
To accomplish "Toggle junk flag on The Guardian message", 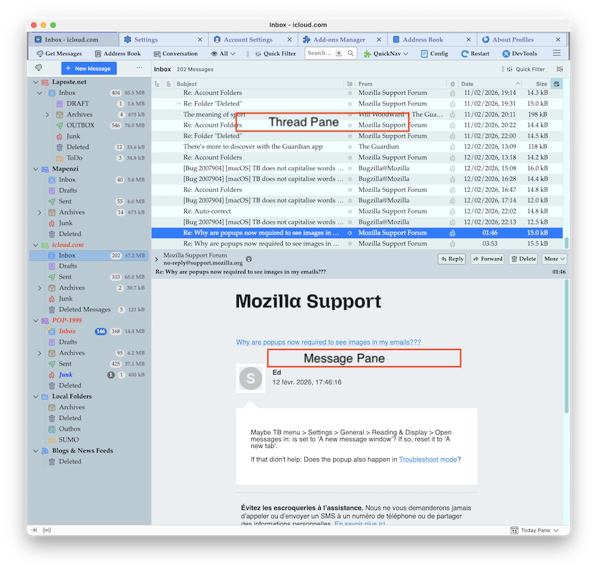I will point(452,147).
